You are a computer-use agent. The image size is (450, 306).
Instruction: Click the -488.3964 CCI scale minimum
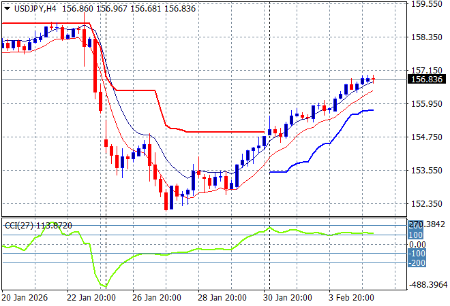pyautogui.click(x=428, y=285)
